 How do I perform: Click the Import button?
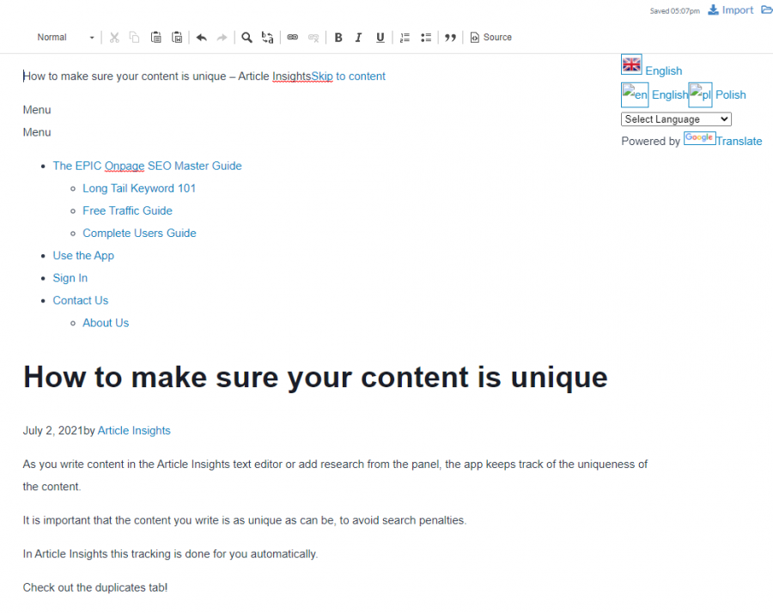point(731,10)
